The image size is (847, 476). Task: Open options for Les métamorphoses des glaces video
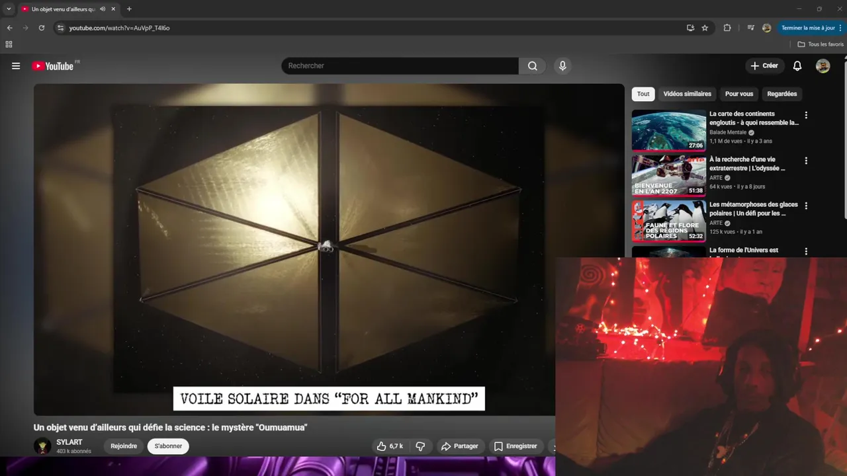pyautogui.click(x=805, y=206)
